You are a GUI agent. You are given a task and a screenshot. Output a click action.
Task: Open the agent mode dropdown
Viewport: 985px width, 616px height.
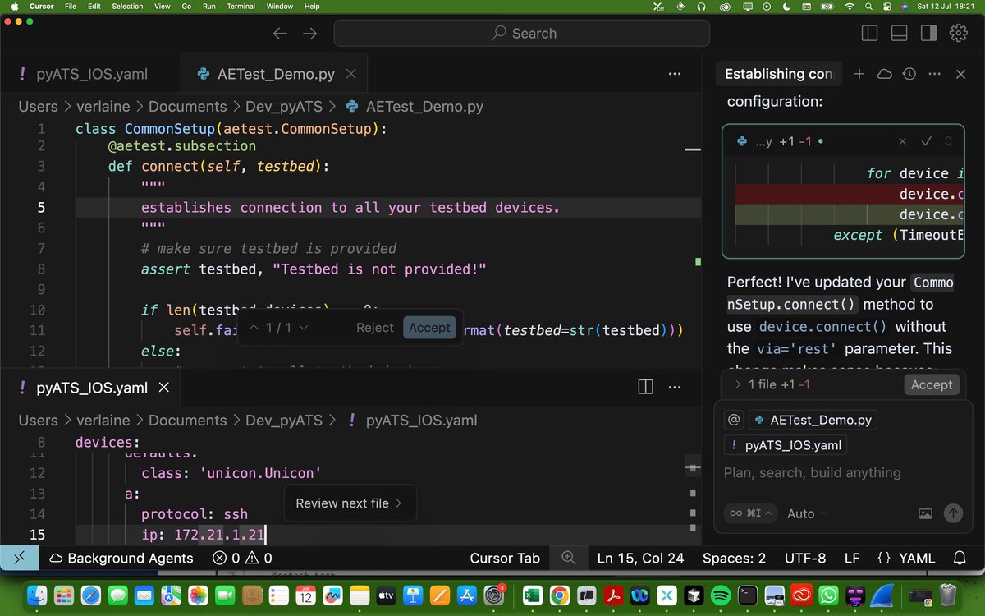click(751, 513)
